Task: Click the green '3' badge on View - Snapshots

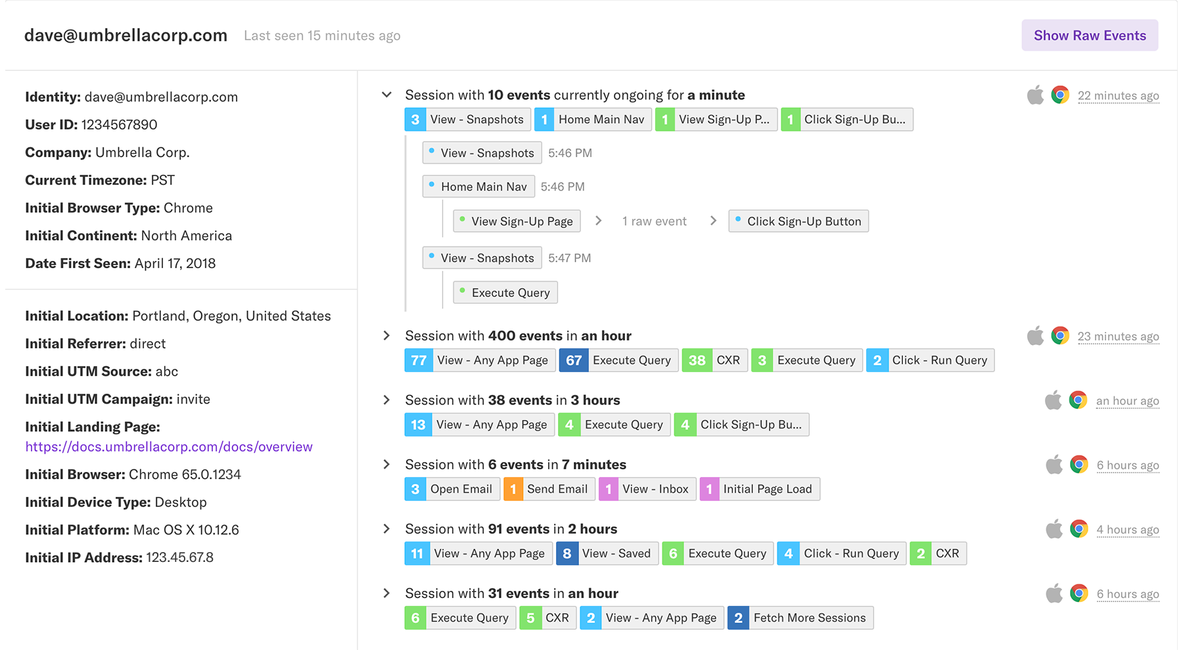Action: [x=414, y=119]
